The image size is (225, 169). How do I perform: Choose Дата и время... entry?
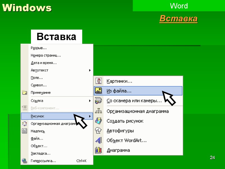[57, 63]
